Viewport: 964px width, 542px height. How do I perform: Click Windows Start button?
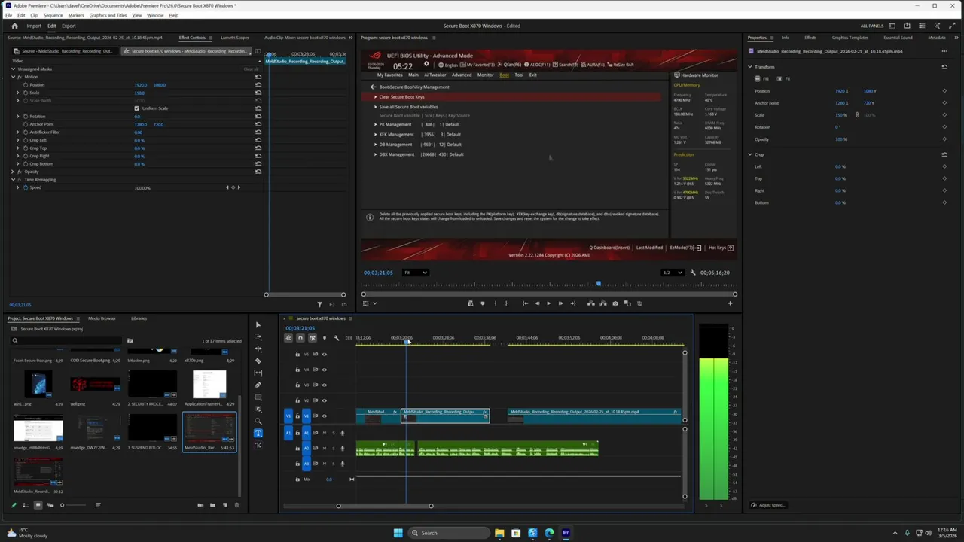[398, 533]
